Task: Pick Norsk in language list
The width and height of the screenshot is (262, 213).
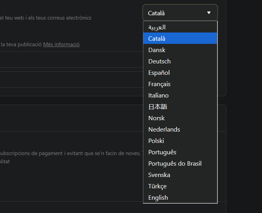Action: click(180, 118)
